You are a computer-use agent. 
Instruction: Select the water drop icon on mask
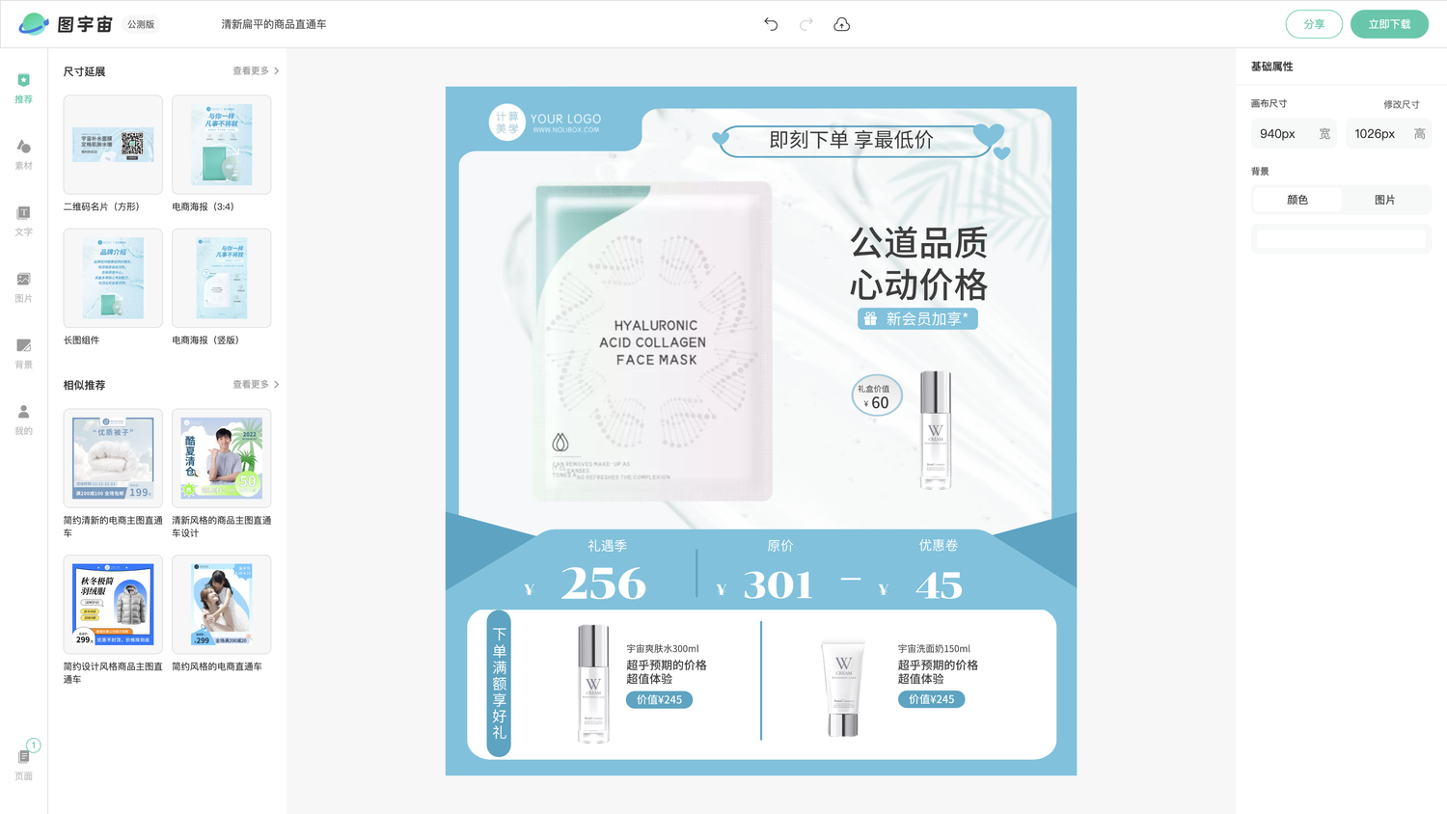click(x=560, y=442)
